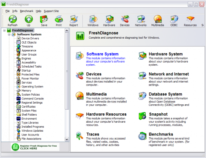Click the Command Console icon in tree
The image size is (206, 158).
(x=18, y=98)
